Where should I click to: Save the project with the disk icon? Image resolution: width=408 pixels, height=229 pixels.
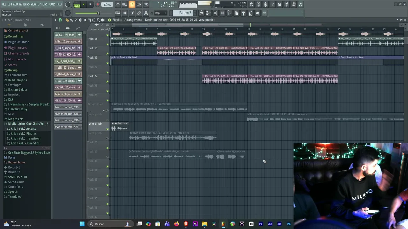[x=280, y=4]
